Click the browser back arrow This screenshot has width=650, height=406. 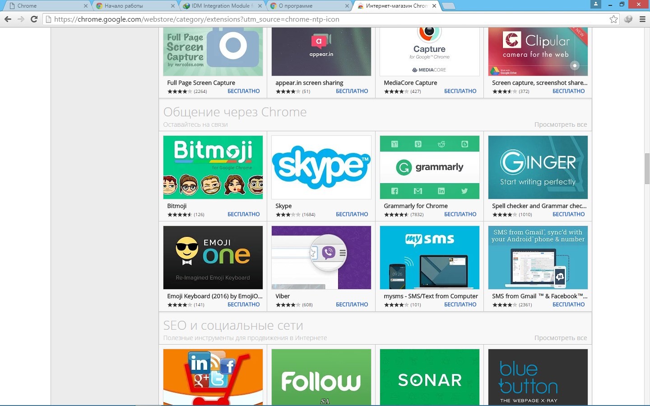click(x=8, y=19)
